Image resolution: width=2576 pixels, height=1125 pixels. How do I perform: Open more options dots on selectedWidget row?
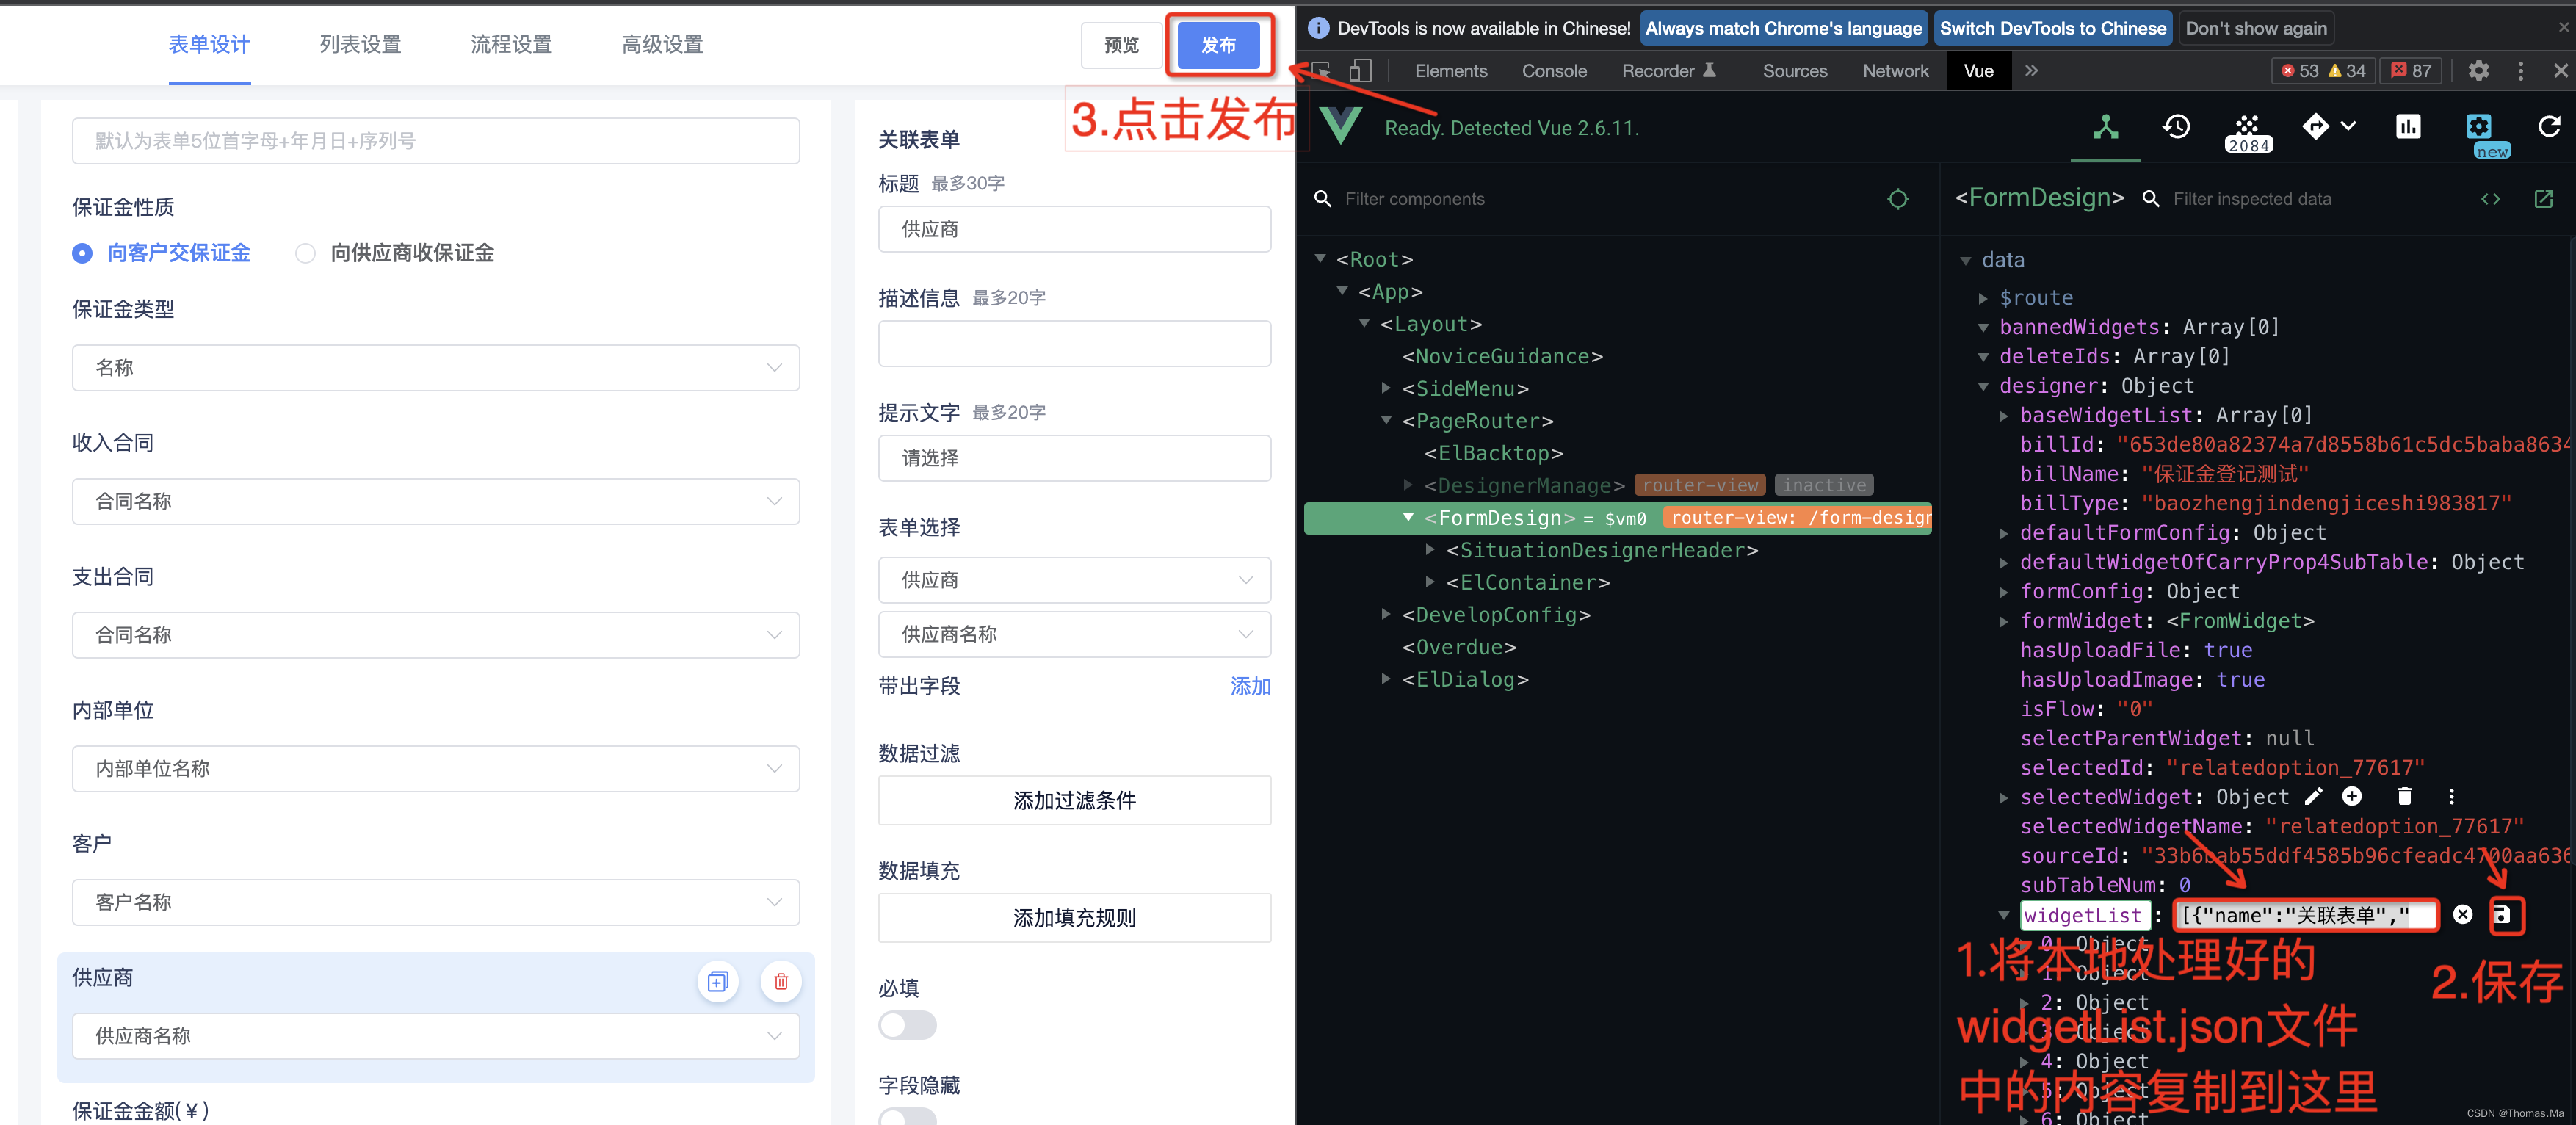point(2451,797)
